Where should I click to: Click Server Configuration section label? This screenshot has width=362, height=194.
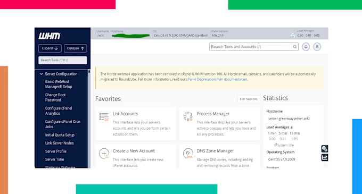point(61,74)
